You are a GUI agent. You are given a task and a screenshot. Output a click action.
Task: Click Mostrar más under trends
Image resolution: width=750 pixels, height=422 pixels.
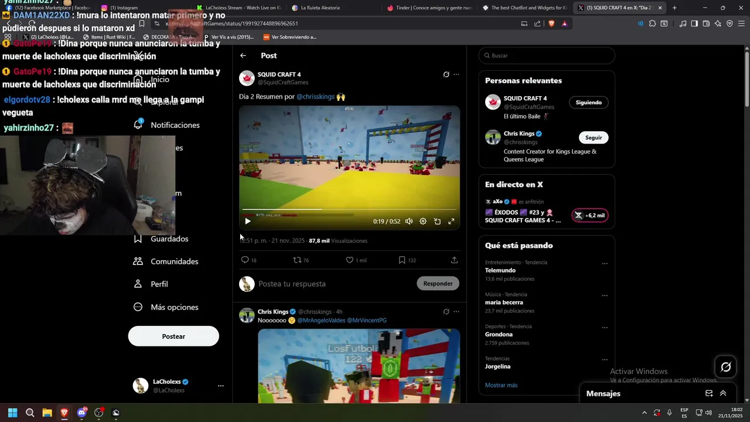(501, 385)
